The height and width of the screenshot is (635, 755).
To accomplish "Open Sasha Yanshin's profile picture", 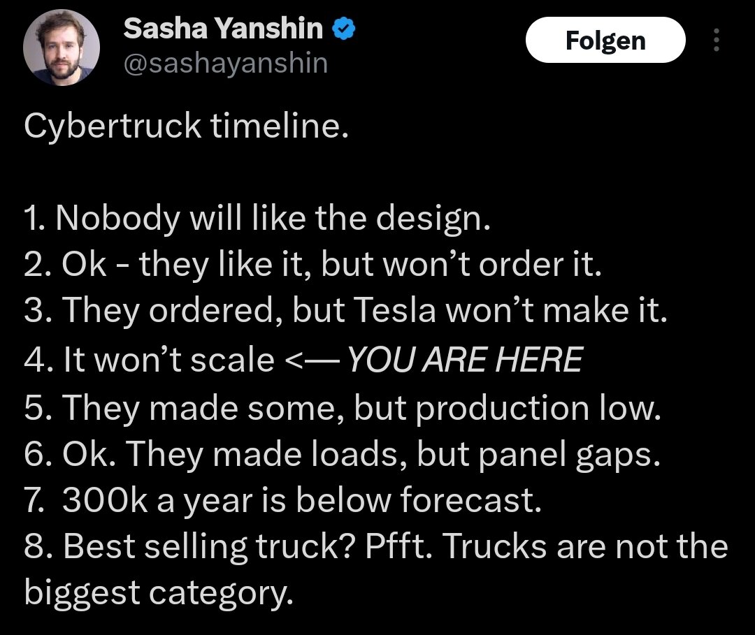I will pyautogui.click(x=62, y=48).
